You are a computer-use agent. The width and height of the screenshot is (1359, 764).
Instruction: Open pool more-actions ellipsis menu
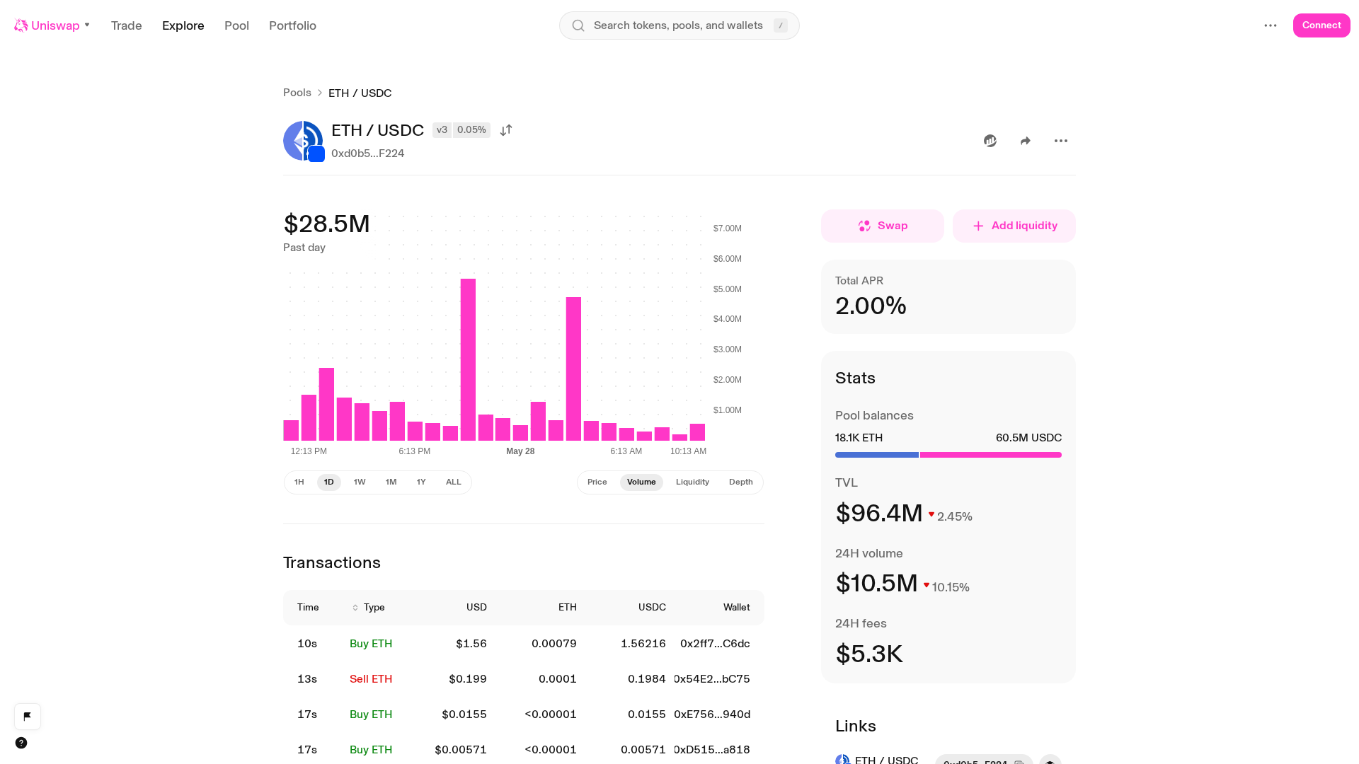click(1061, 141)
